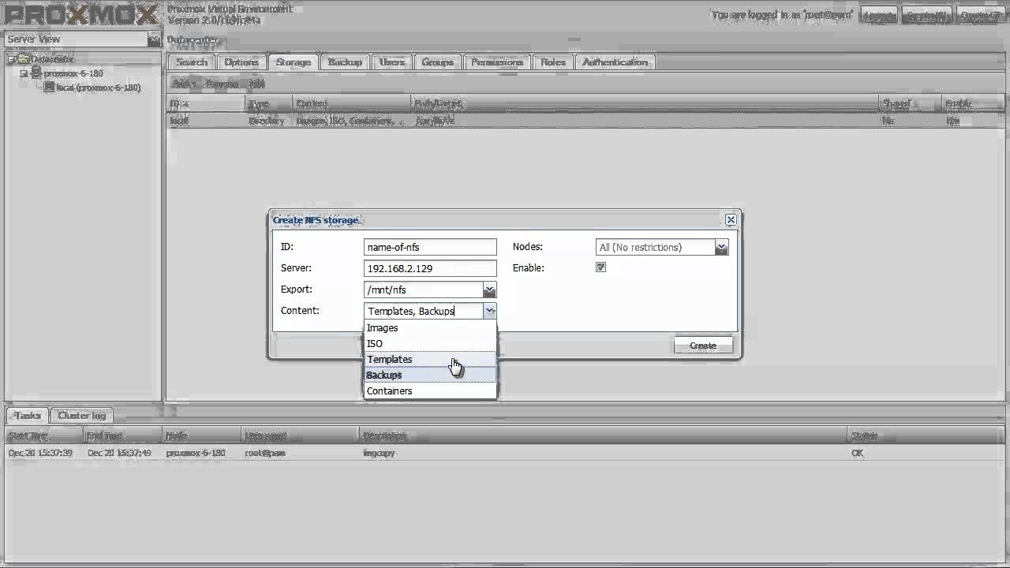Open the Add storage dropdown button
This screenshot has width=1010, height=568.
[183, 83]
